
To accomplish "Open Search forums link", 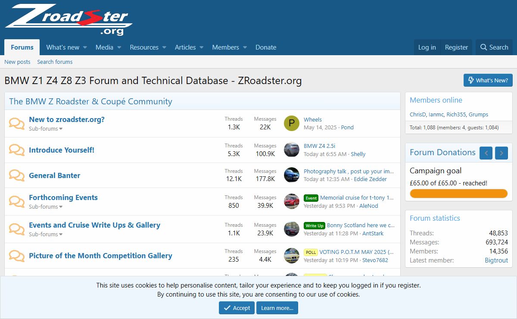I will (55, 62).
